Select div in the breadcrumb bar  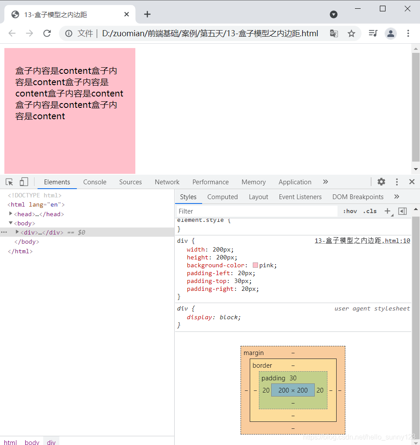click(51, 442)
